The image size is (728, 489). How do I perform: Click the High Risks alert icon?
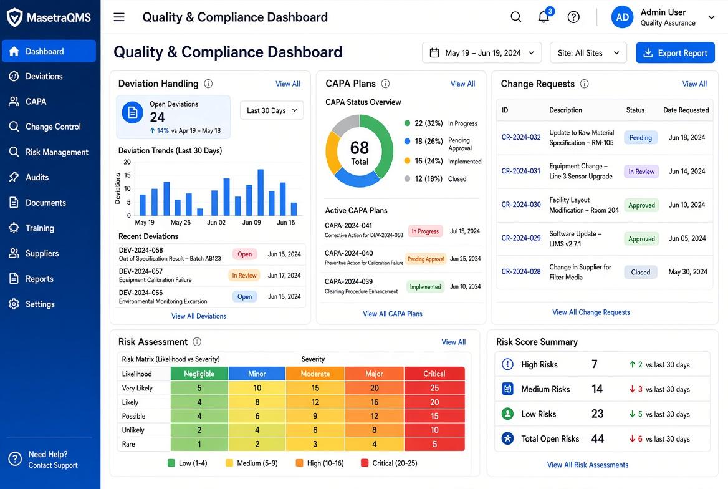pos(507,364)
